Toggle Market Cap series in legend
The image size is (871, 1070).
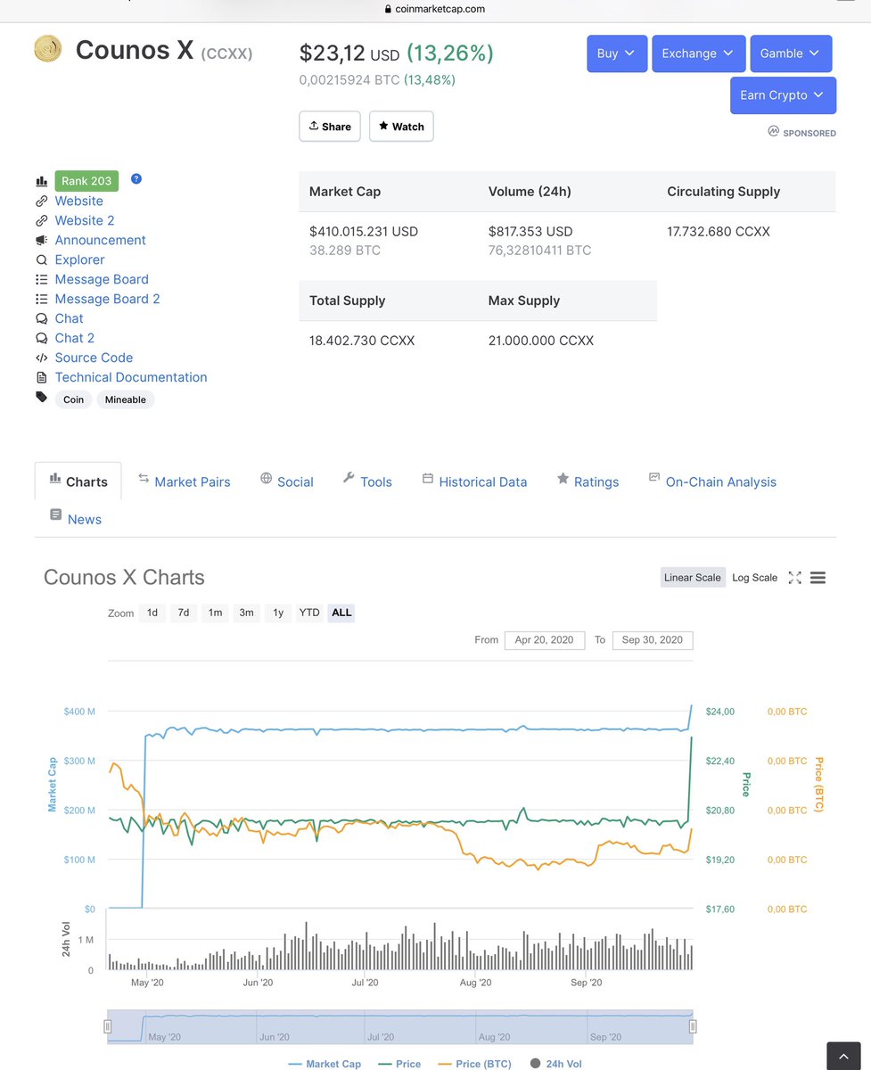click(325, 1064)
